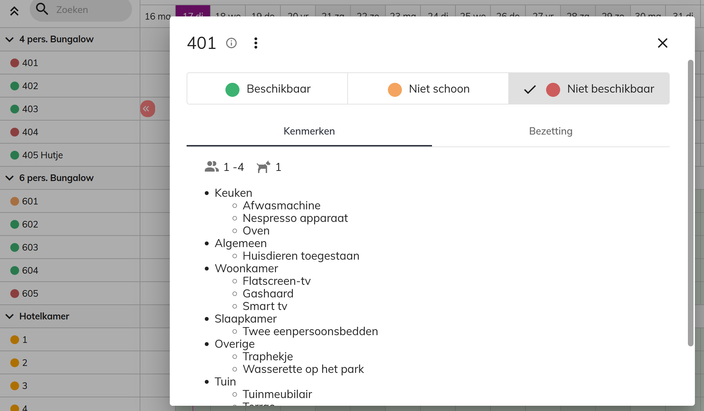Image resolution: width=704 pixels, height=411 pixels.
Task: Open the Kenmerken tab
Action: (x=309, y=131)
